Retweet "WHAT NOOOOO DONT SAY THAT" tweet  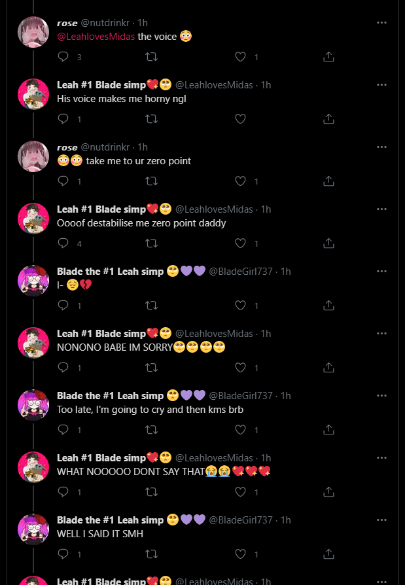coord(151,492)
